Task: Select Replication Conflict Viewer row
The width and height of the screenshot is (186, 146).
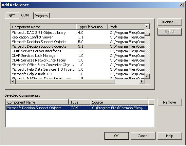Action: (x=78, y=37)
